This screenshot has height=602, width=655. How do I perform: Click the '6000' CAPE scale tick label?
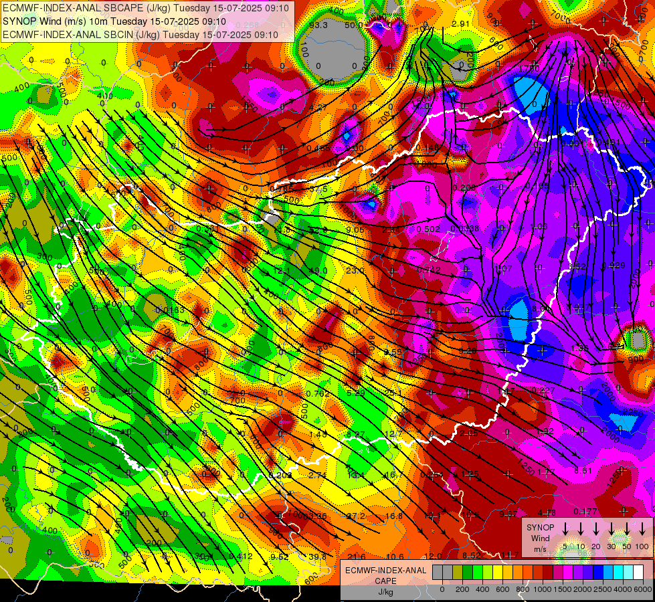(644, 589)
